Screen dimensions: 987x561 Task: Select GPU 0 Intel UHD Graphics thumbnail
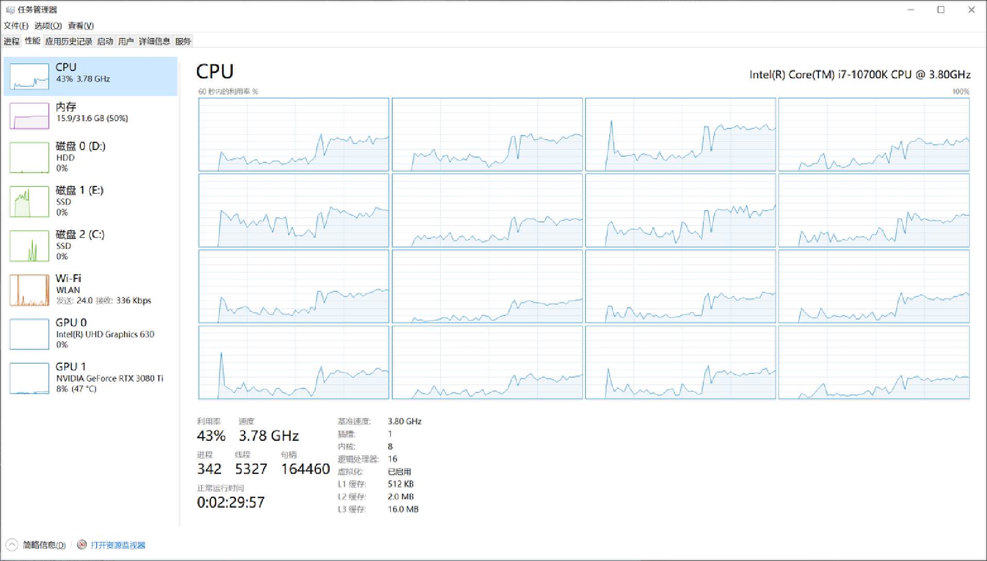point(29,334)
